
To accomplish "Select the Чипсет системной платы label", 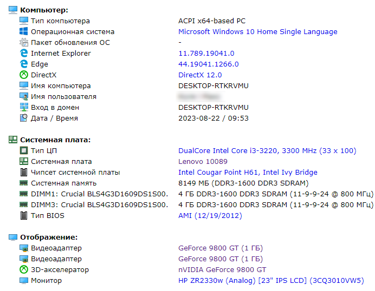I will (75, 172).
